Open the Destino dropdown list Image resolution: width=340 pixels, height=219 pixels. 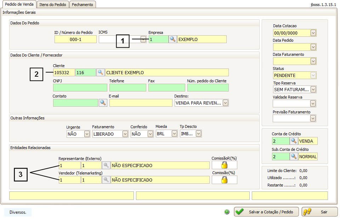tap(225, 103)
